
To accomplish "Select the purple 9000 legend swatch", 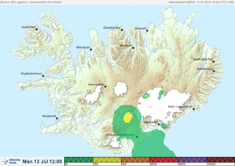I will tap(192, 159).
